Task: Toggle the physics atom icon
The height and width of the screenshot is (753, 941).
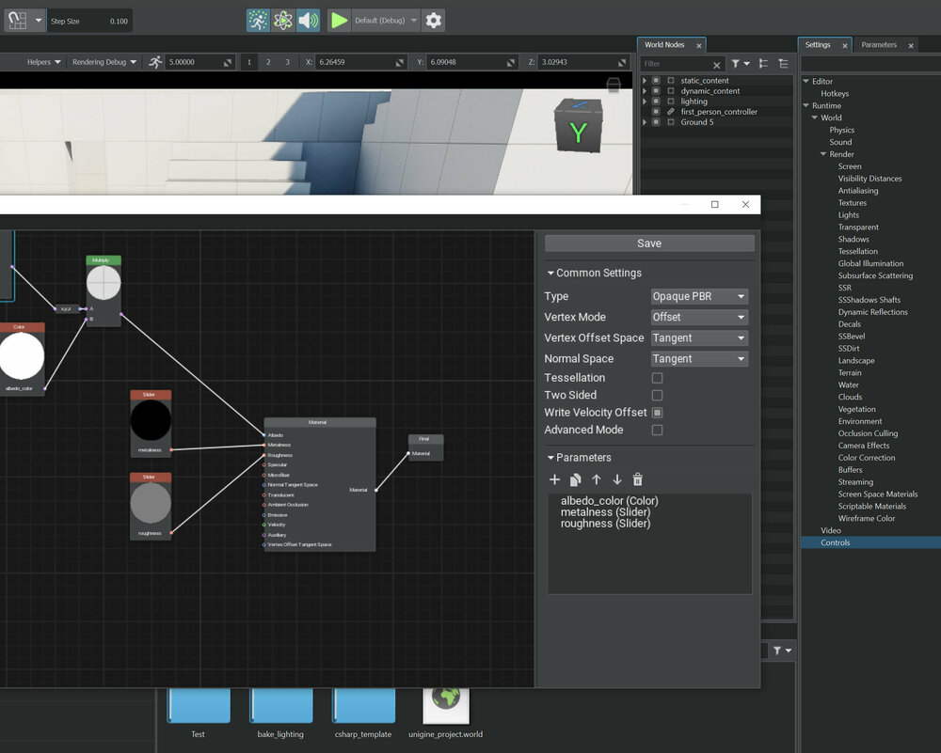Action: pos(283,20)
